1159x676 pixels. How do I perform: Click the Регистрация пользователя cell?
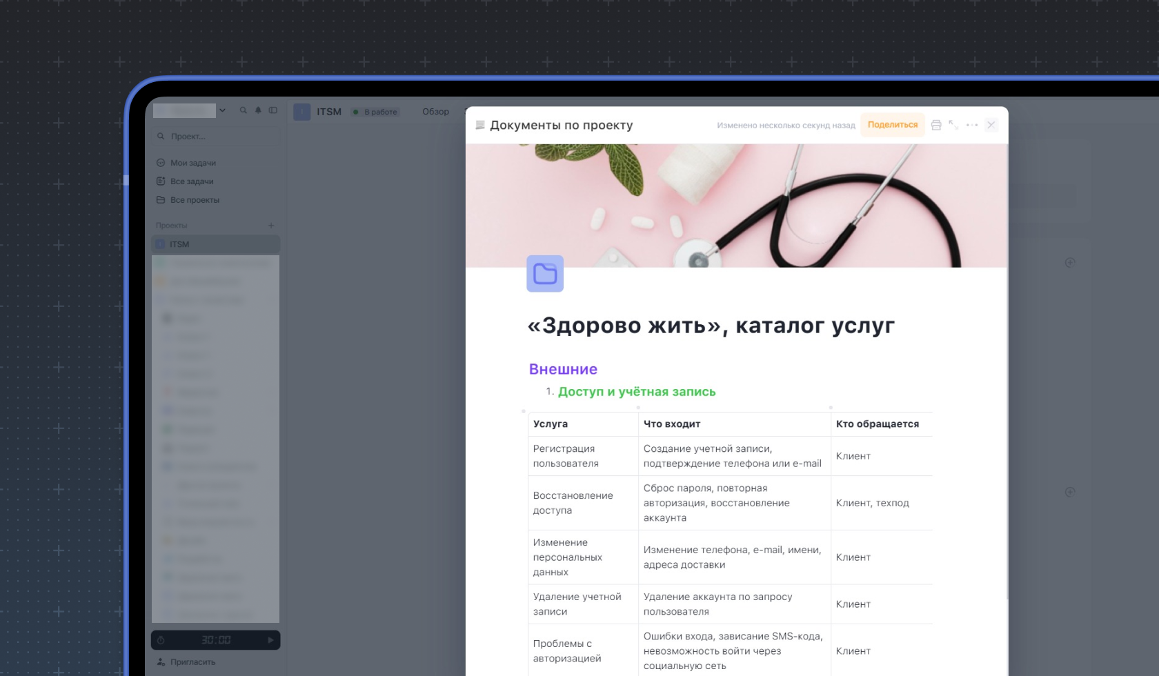[583, 456]
